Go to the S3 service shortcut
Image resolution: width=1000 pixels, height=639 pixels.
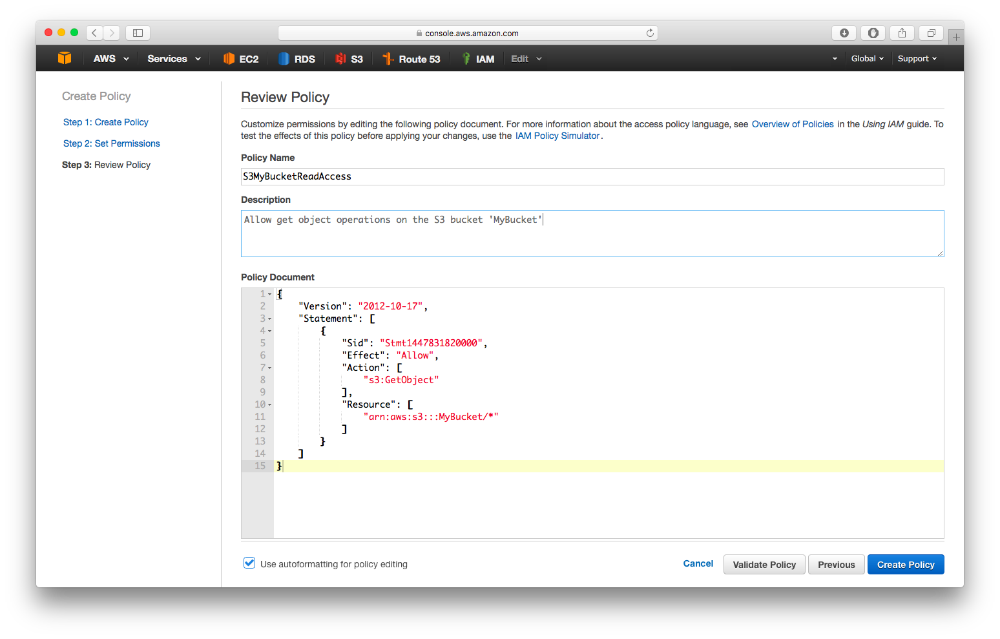(x=349, y=59)
